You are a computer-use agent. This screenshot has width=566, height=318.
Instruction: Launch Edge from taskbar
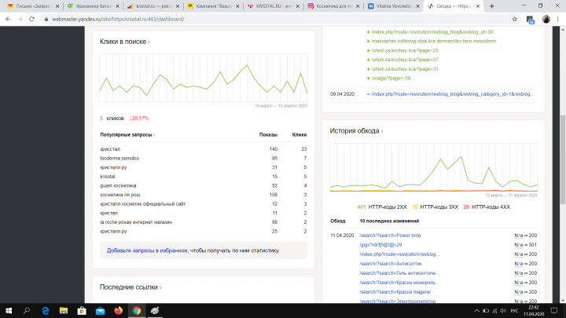46,310
